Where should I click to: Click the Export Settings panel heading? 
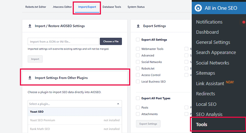pyautogui.click(x=154, y=26)
